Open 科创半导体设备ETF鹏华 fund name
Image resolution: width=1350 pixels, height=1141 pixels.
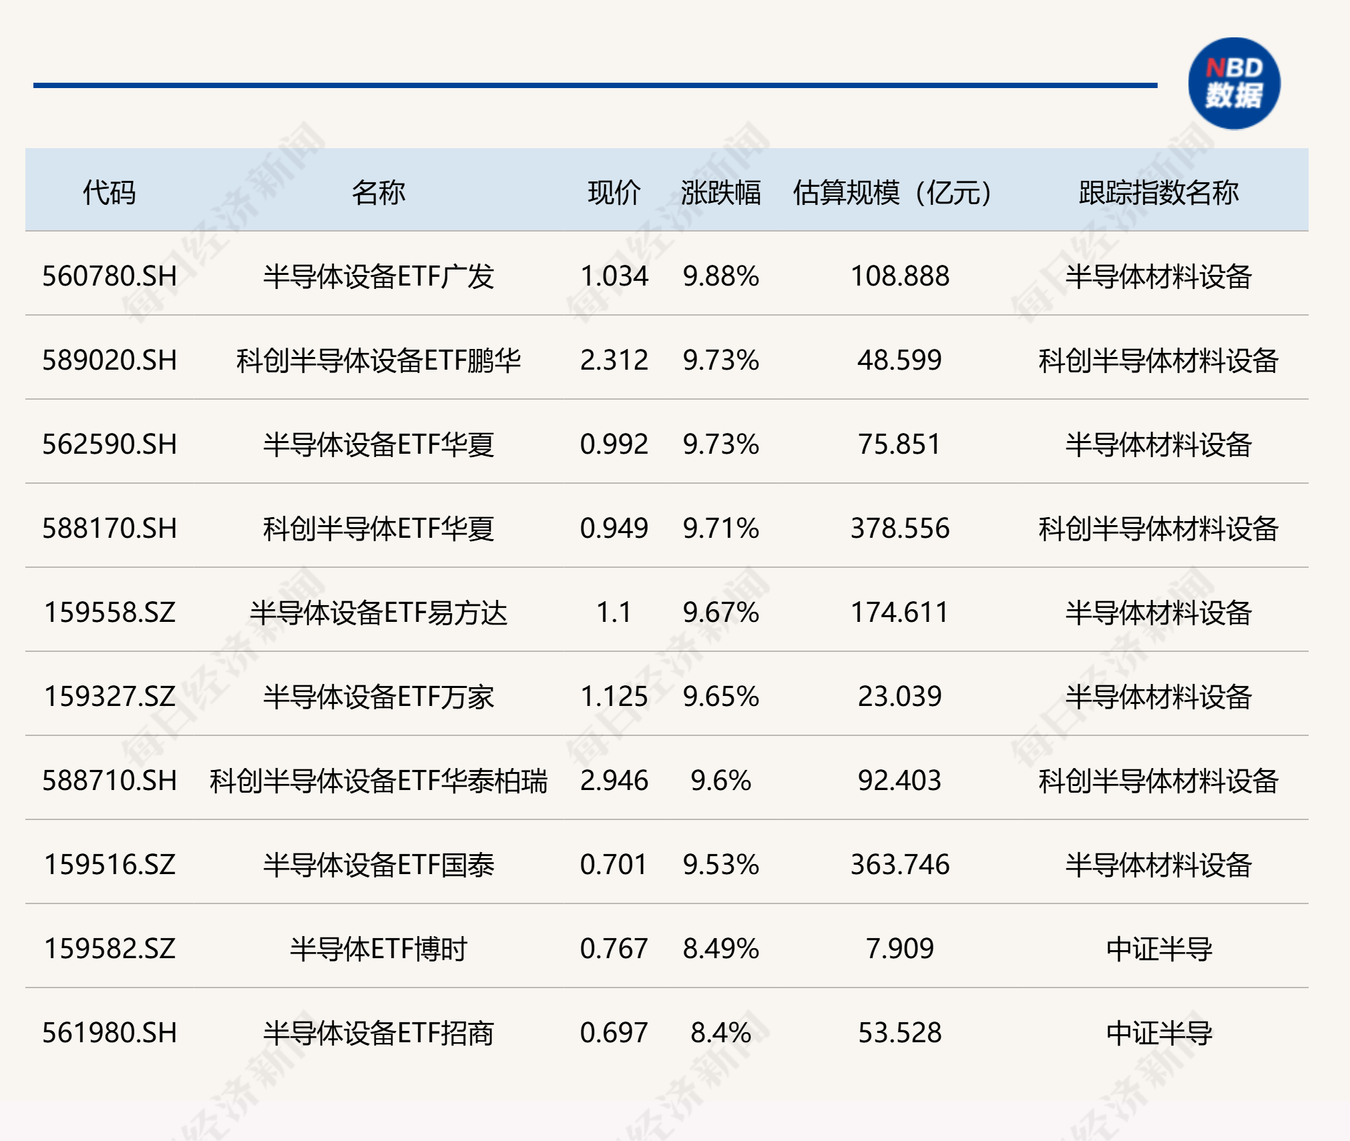pyautogui.click(x=379, y=360)
